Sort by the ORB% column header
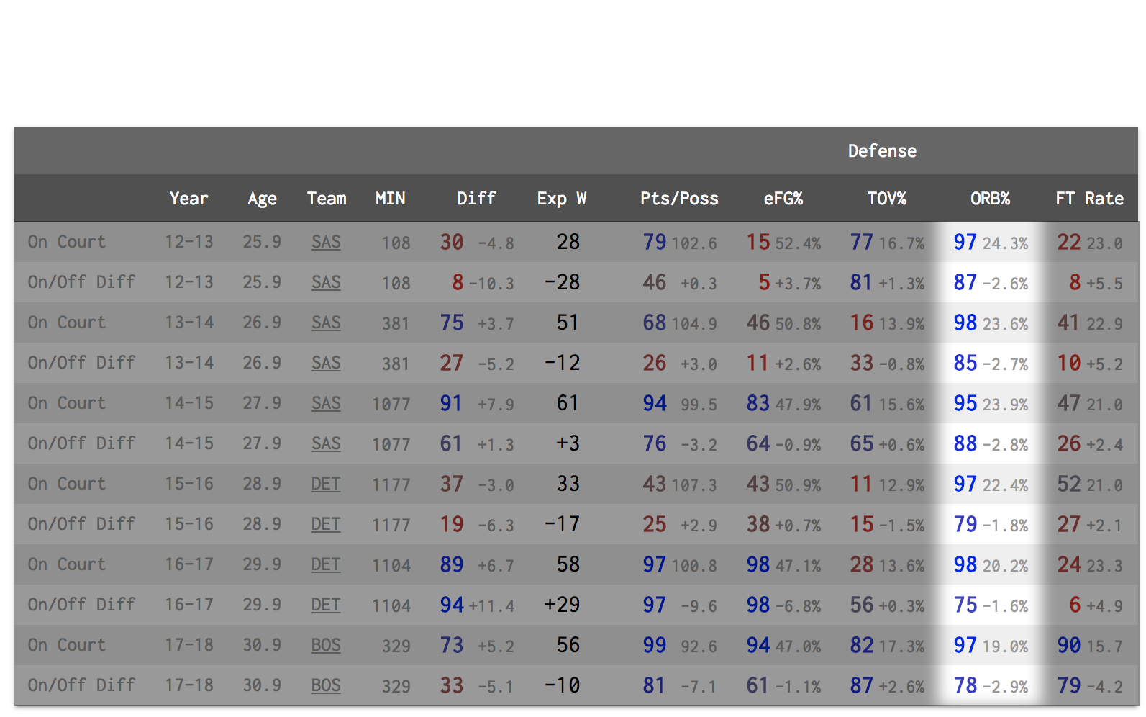Image resolution: width=1146 pixels, height=717 pixels. point(990,199)
